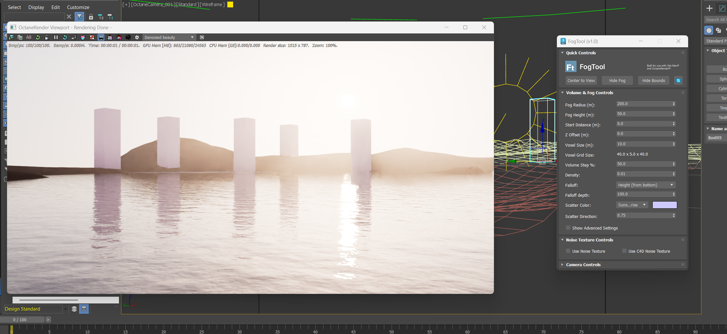Click the render region icon

point(110,37)
